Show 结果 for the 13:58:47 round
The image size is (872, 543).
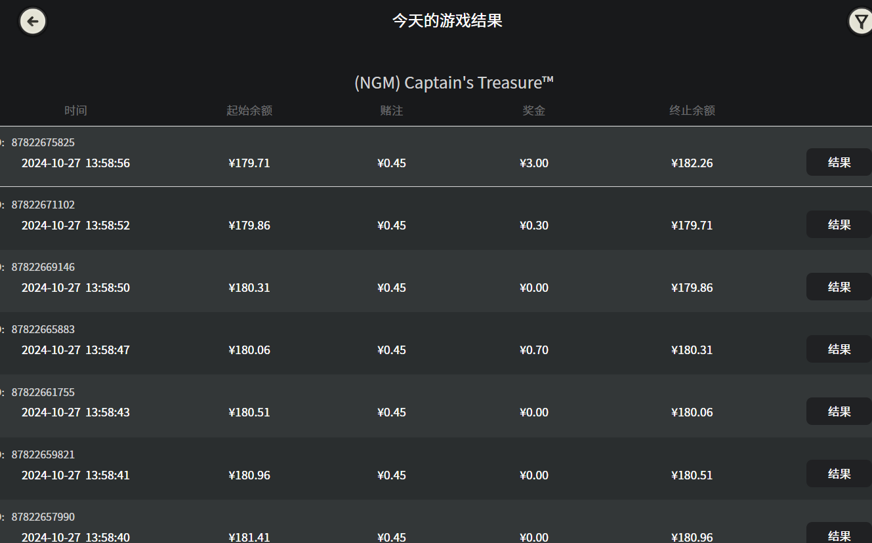coord(839,349)
